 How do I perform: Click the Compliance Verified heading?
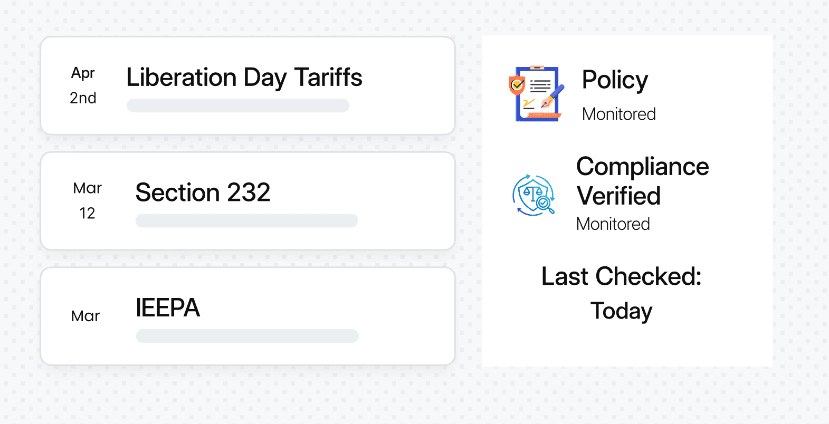(643, 181)
